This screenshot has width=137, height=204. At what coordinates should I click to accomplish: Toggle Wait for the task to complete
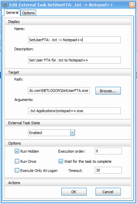tap(61, 161)
